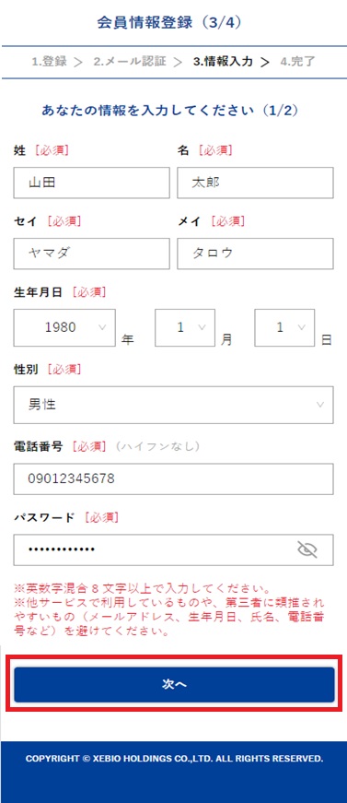Click the 姓 field containing 山田
347x803 pixels.
point(92,183)
